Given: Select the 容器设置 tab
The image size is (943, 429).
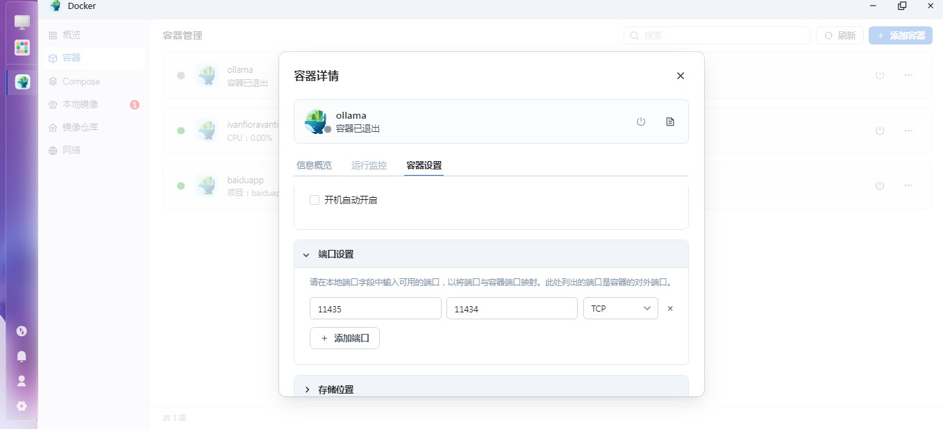Looking at the screenshot, I should (424, 165).
